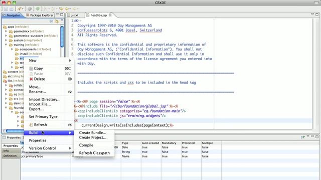
Task: Choose Delete from the context menu
Action: (49, 79)
